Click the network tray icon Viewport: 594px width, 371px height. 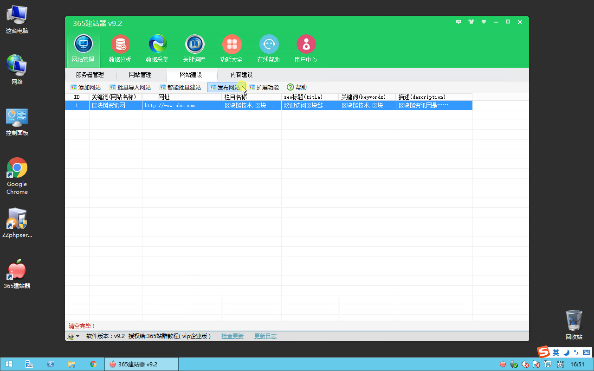548,365
